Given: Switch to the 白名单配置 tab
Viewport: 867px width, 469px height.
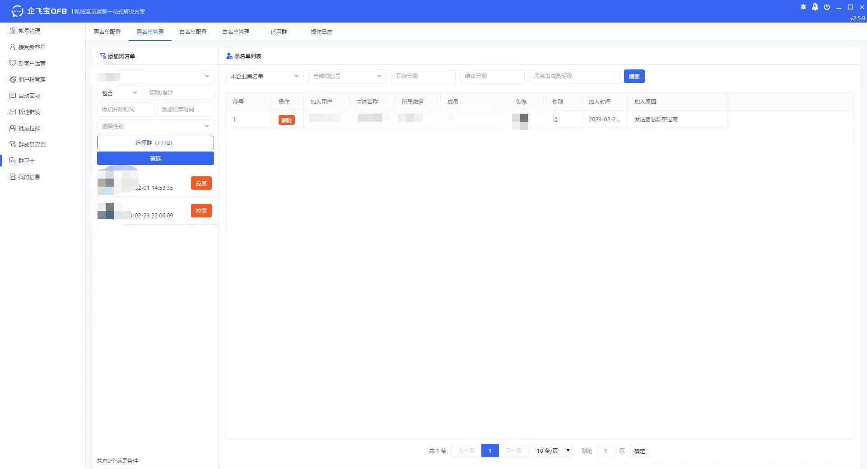Looking at the screenshot, I should tap(193, 32).
